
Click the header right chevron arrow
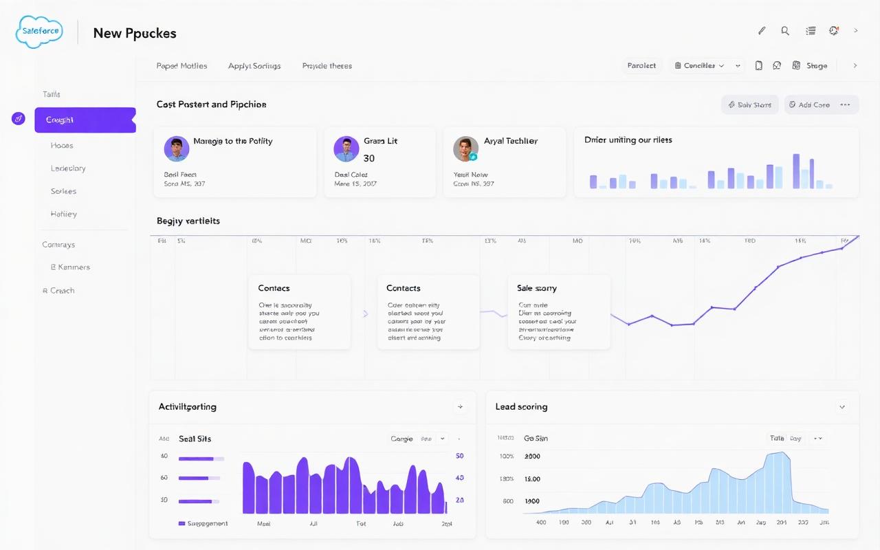point(856,31)
